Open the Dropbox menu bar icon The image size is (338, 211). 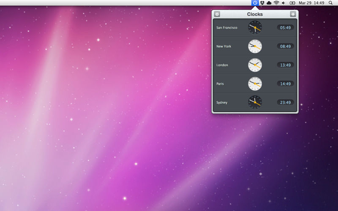click(x=262, y=3)
